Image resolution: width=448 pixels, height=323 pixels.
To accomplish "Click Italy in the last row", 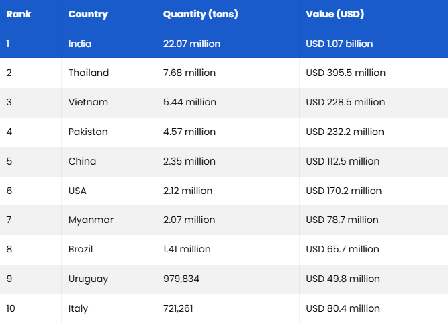I will pos(78,308).
